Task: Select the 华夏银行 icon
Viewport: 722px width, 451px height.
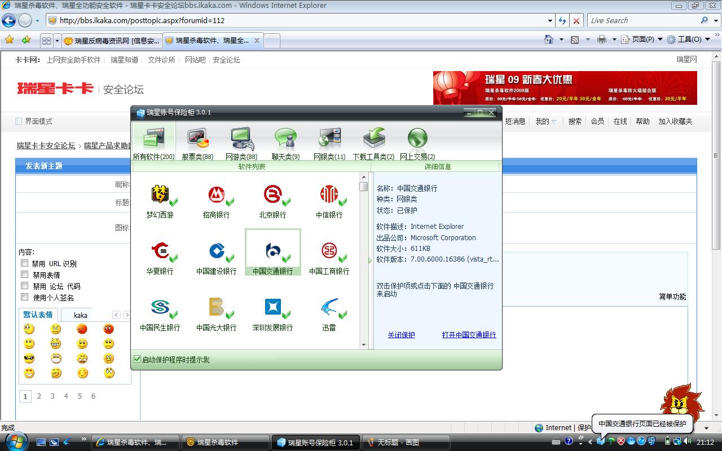Action: [x=160, y=258]
